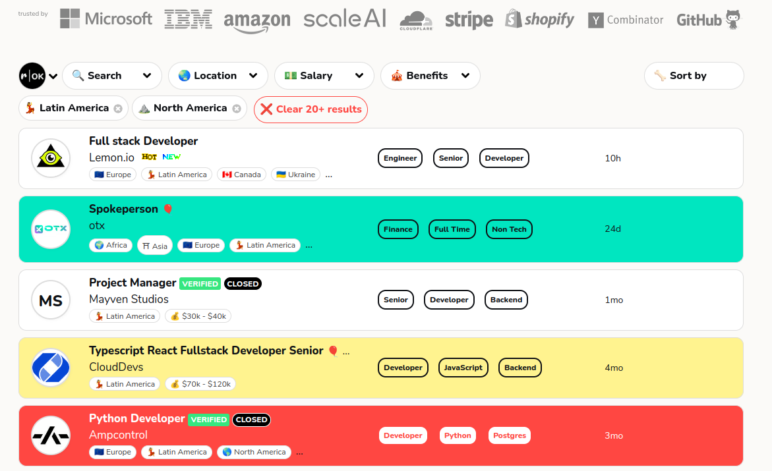This screenshot has height=471, width=772.
Task: Click the NEW badge next to Lemon.io
Action: click(171, 157)
